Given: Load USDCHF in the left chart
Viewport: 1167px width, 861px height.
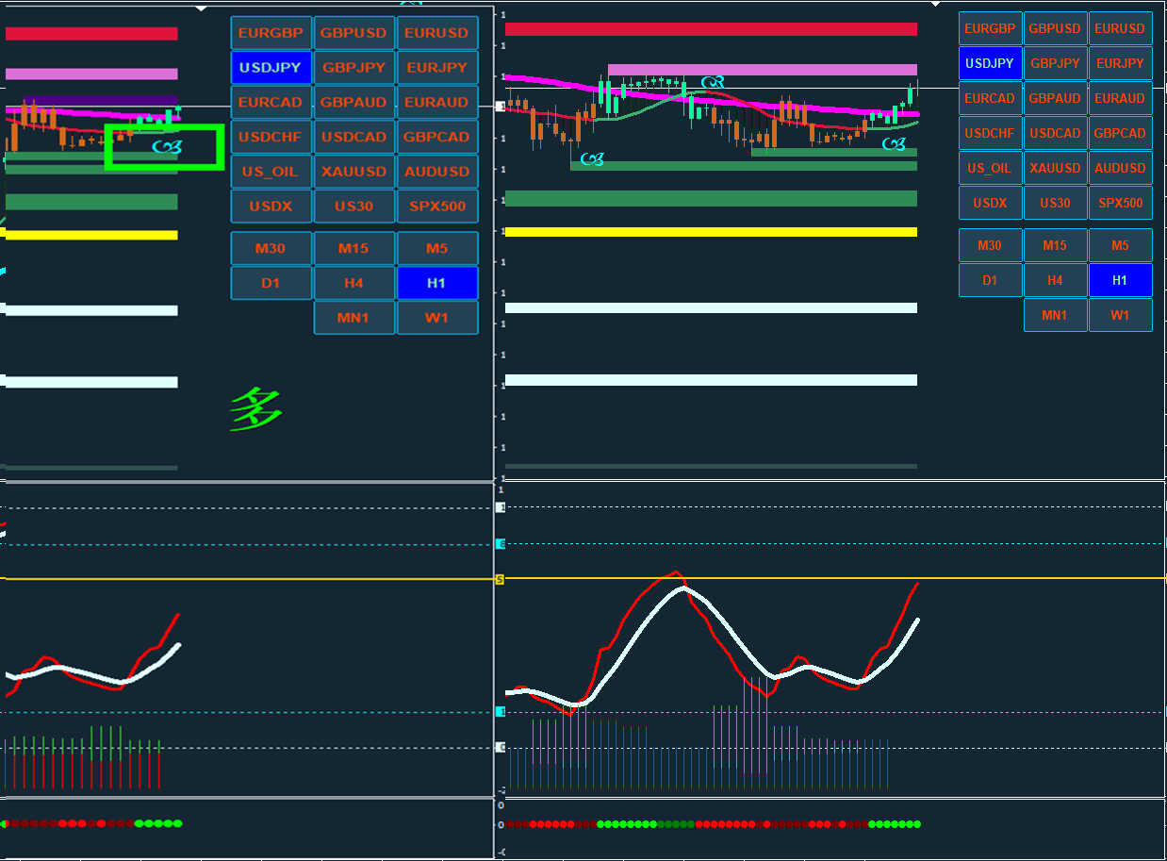Looking at the screenshot, I should pyautogui.click(x=271, y=137).
